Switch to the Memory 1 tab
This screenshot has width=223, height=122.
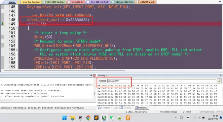(x=127, y=108)
